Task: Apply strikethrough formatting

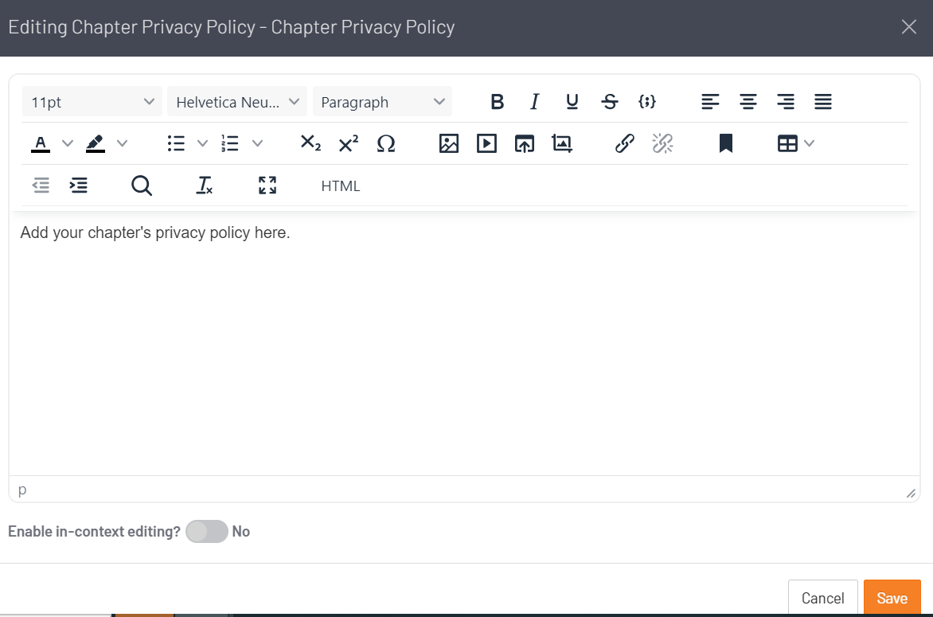Action: click(609, 102)
